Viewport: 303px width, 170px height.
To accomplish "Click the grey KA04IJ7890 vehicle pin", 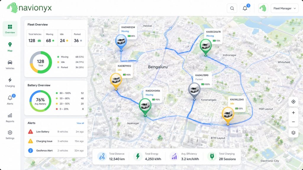I will (194, 91).
